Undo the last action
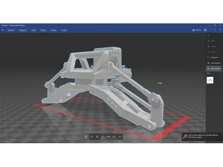The image size is (223, 167). [214, 30]
